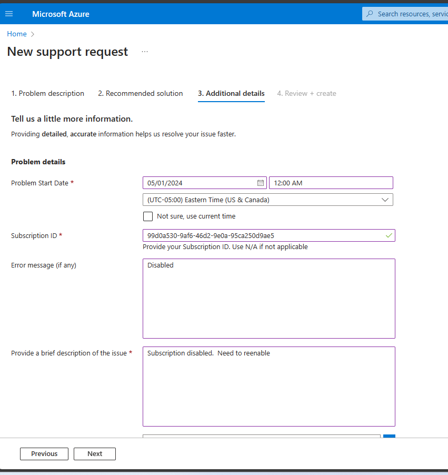Navigate to Home via the breadcrumb link
This screenshot has height=475, width=448.
point(16,34)
